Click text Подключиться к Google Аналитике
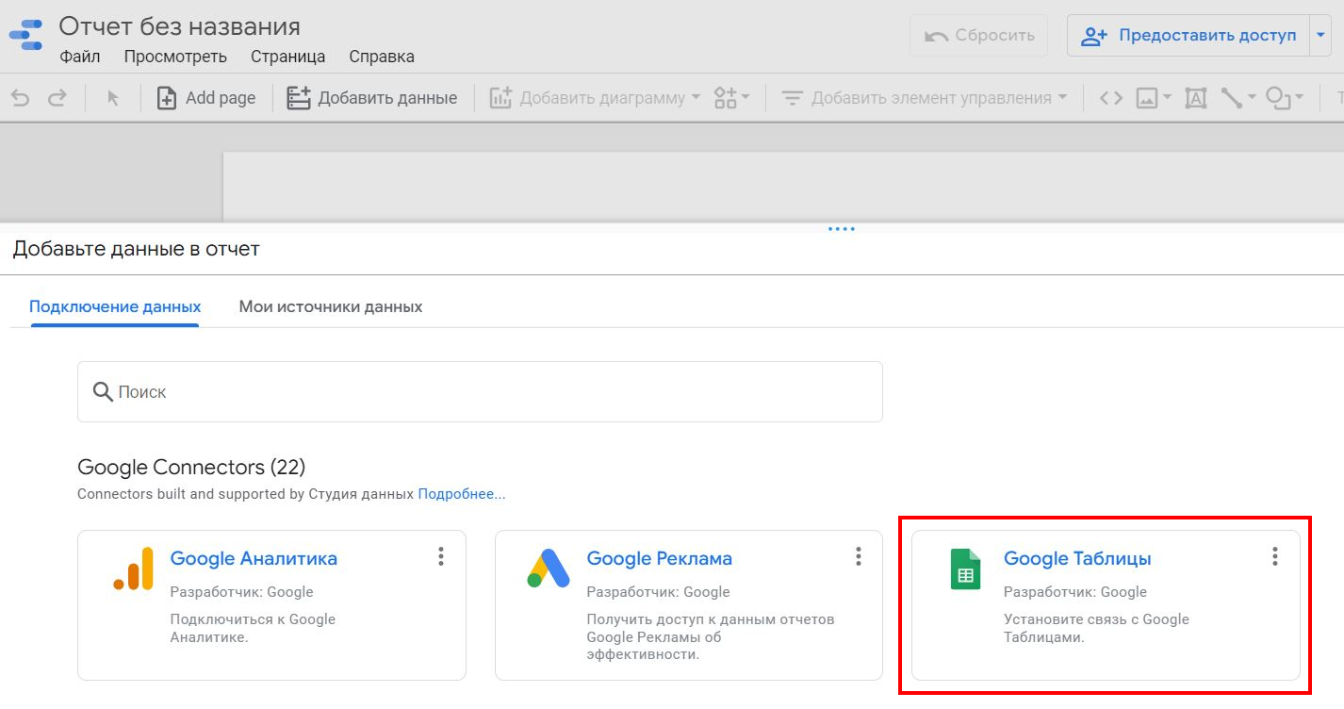The height and width of the screenshot is (709, 1344). point(253,628)
